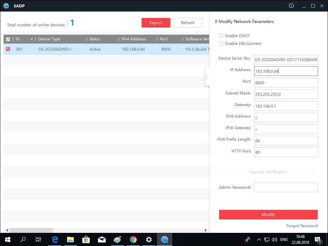Open Microsoft Edge from taskbar
Screen dimensions: 328x246
55,239
